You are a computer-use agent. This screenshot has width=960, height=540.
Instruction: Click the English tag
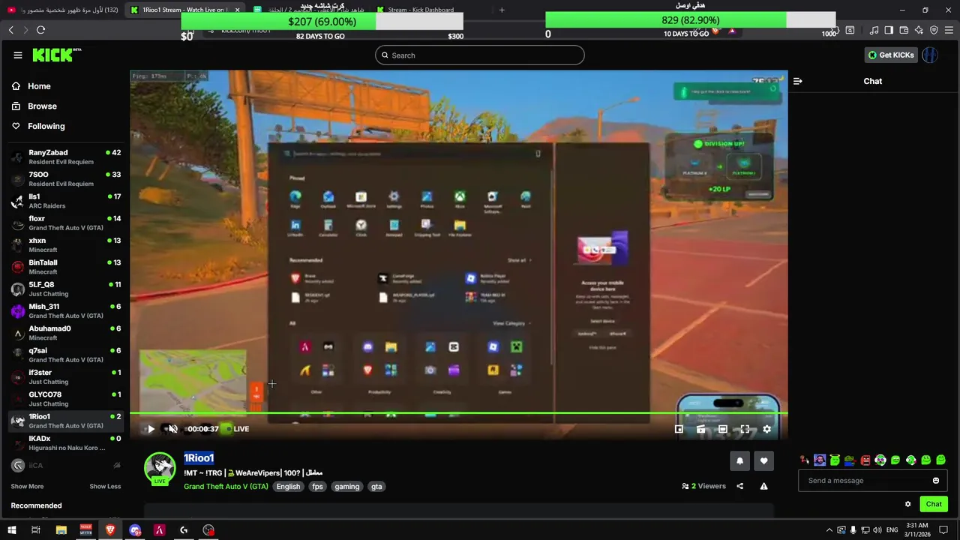[x=288, y=487]
